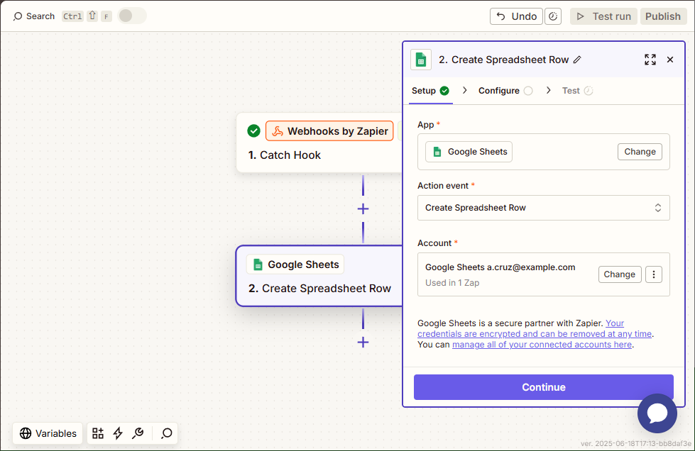Click the Google Sheets a.cruz@example.com account text

[500, 267]
